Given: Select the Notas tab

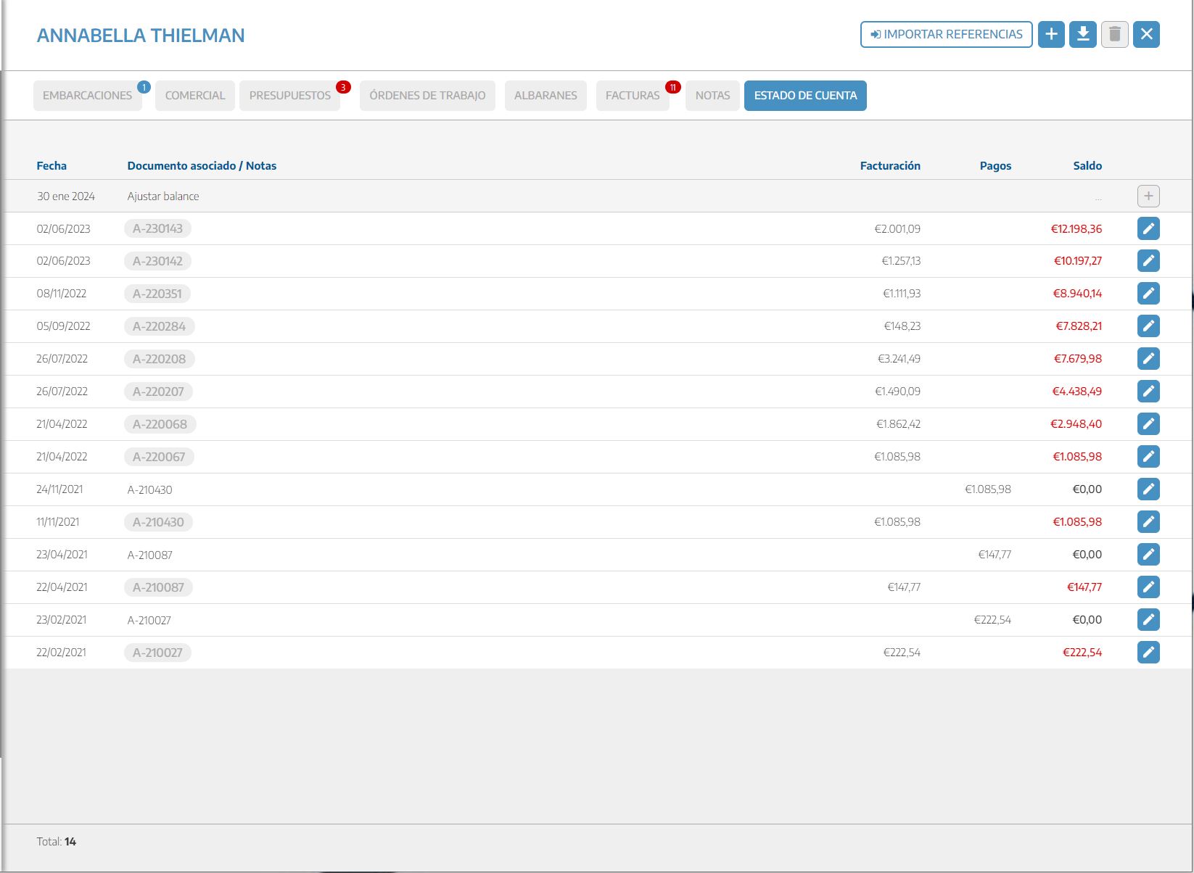Looking at the screenshot, I should pos(712,96).
